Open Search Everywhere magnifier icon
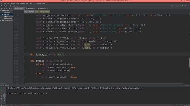The height and width of the screenshot is (106, 190). (x=189, y=6)
